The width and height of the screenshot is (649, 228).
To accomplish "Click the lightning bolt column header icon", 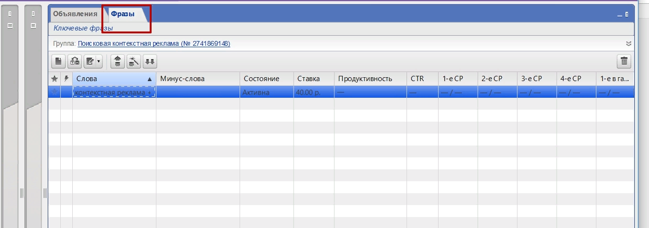I will click(66, 79).
